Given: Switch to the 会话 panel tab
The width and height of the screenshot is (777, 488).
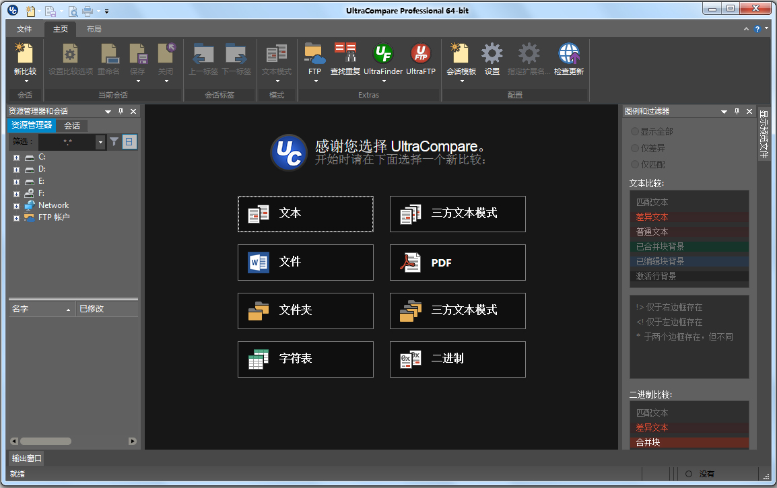Looking at the screenshot, I should pyautogui.click(x=72, y=125).
